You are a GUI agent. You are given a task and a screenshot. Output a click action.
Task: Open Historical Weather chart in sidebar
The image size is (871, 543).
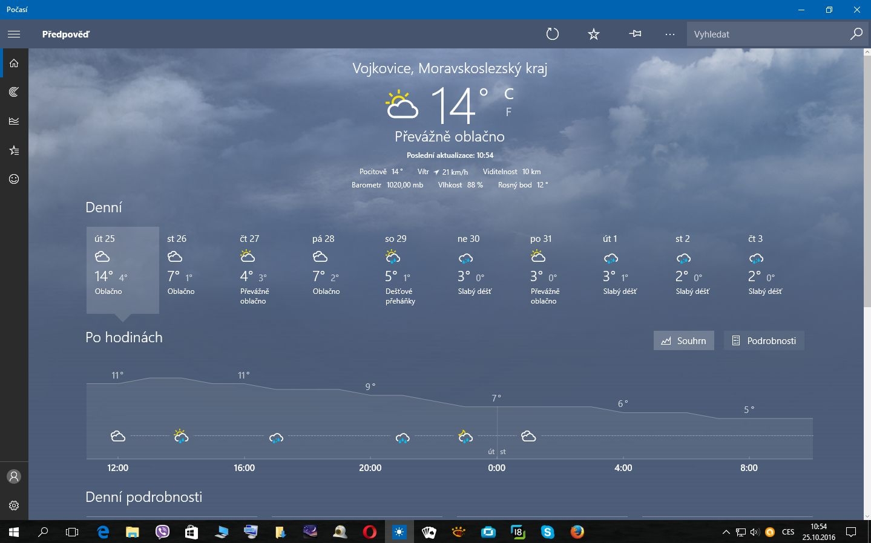(x=14, y=121)
